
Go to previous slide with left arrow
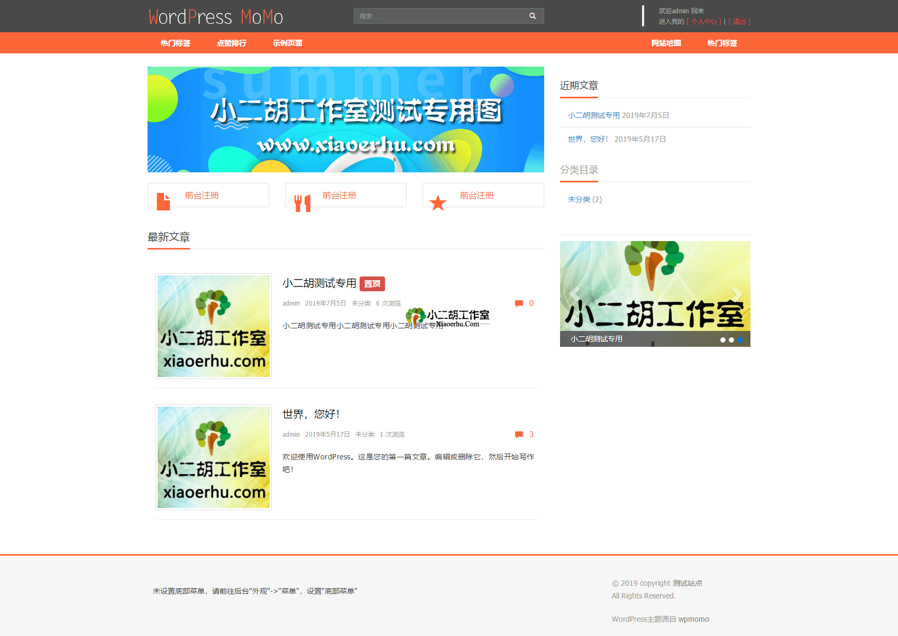(x=575, y=294)
